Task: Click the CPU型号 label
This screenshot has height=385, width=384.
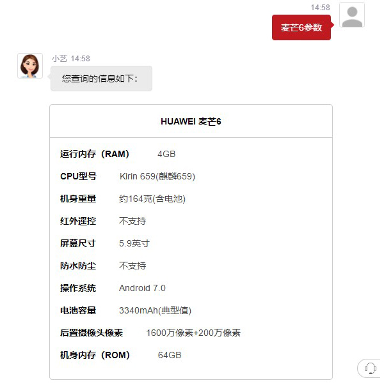Action: 78,176
